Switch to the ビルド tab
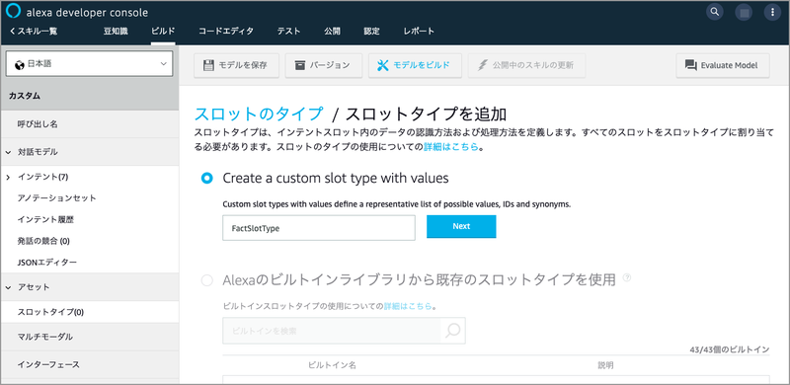790x385 pixels. pos(163,32)
